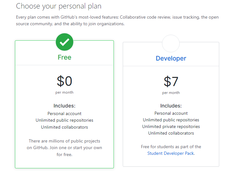Click the Developer plan title
236x174 pixels.
(x=171, y=58)
